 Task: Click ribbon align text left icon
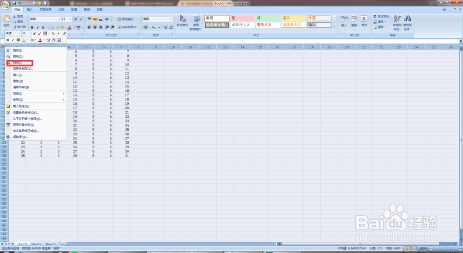point(89,27)
